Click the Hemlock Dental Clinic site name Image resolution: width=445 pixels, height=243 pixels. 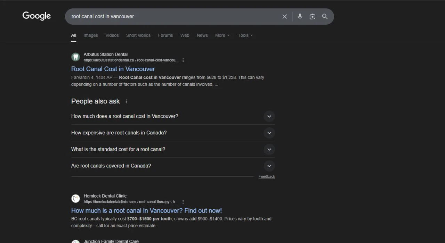pyautogui.click(x=105, y=196)
